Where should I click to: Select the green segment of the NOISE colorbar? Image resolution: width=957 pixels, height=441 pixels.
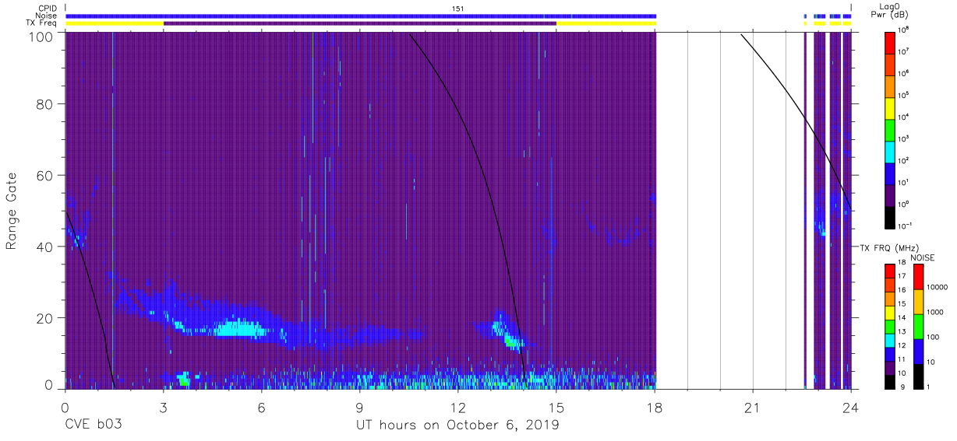[918, 326]
